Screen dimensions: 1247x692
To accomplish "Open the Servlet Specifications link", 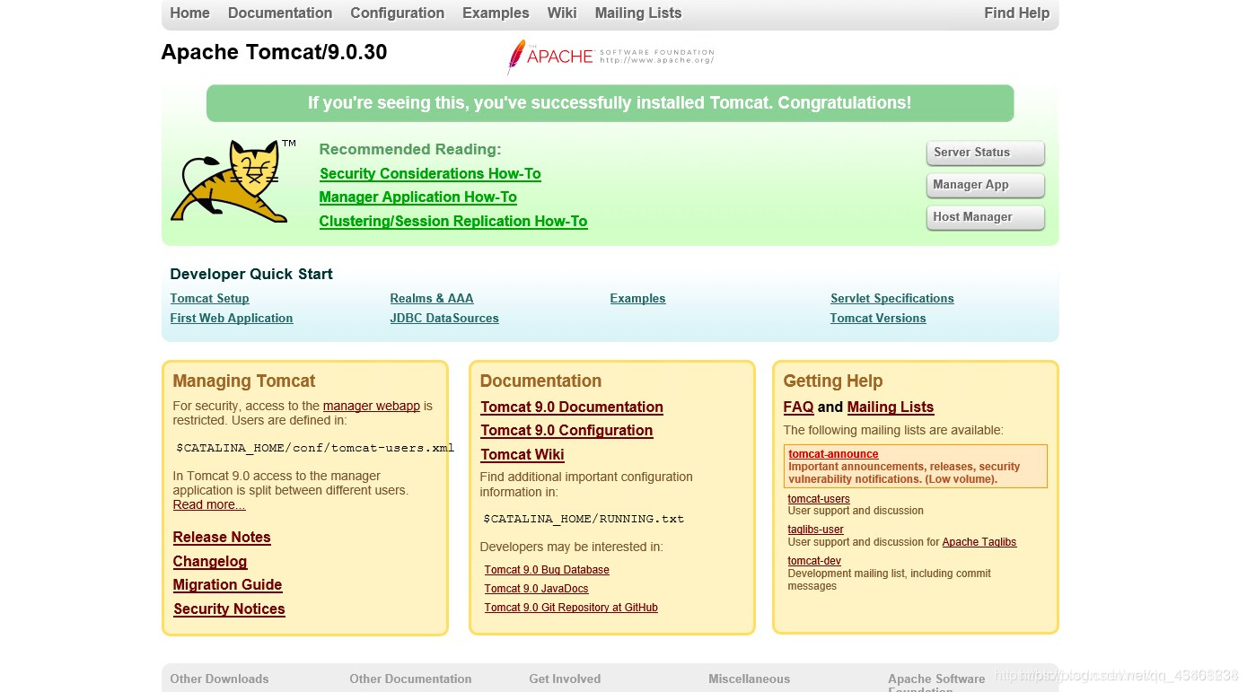I will coord(892,298).
